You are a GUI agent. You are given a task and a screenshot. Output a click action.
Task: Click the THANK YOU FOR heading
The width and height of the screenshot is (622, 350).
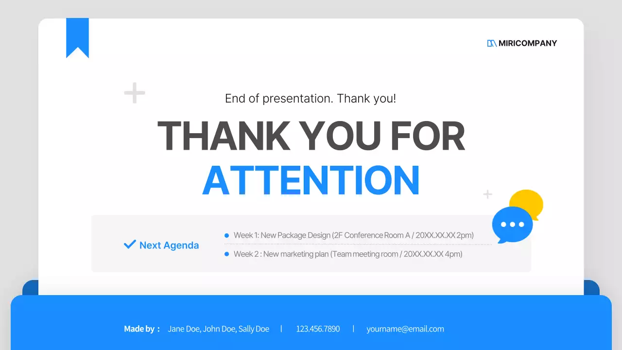point(311,136)
